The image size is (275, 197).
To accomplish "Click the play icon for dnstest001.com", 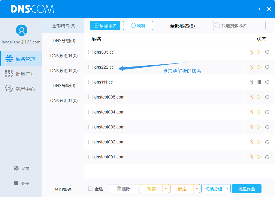I will (259, 157).
